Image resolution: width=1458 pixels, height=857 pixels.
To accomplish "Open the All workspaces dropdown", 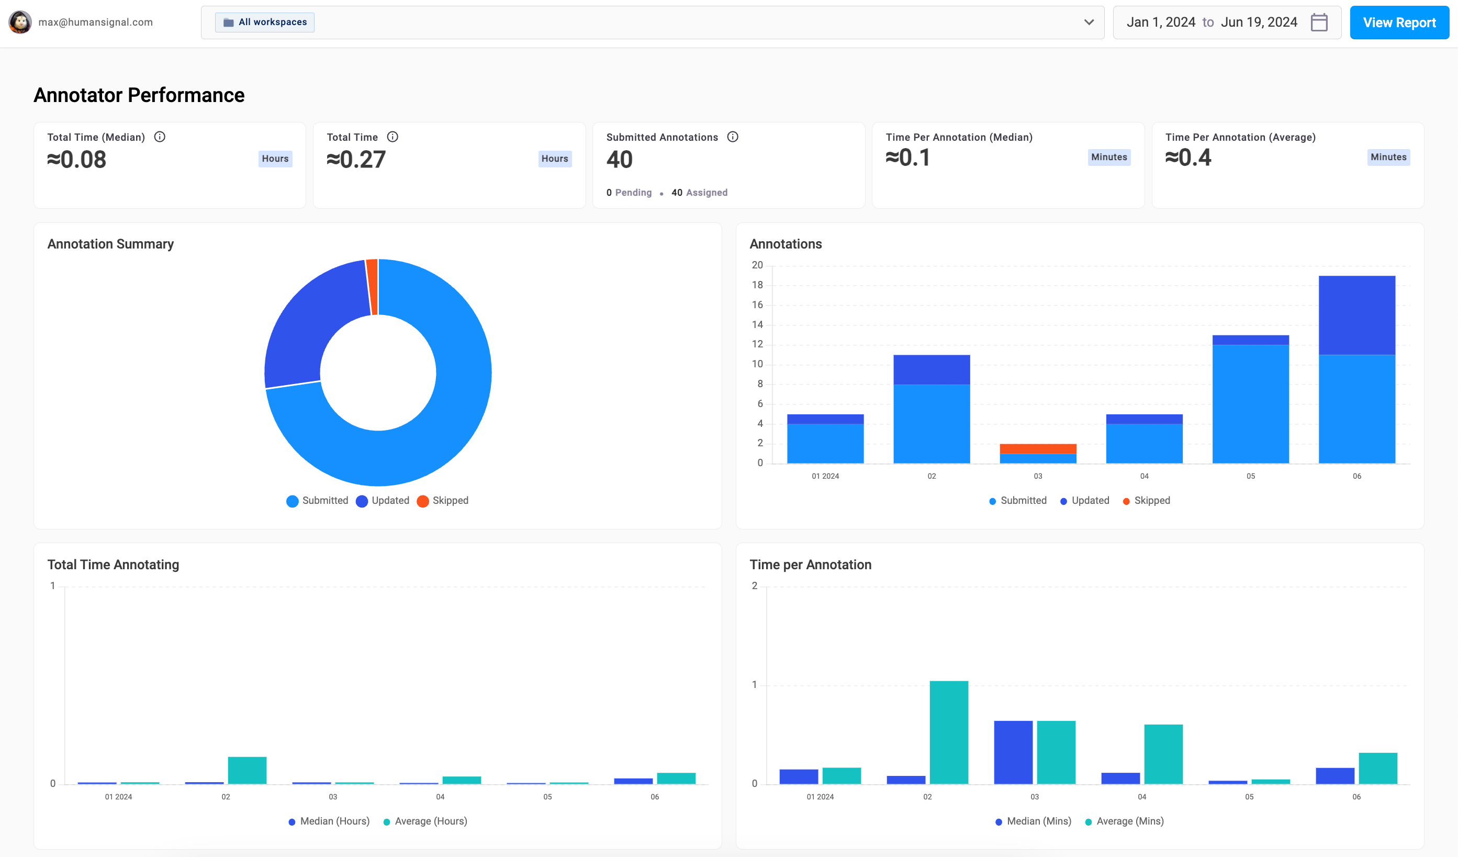I will (264, 21).
